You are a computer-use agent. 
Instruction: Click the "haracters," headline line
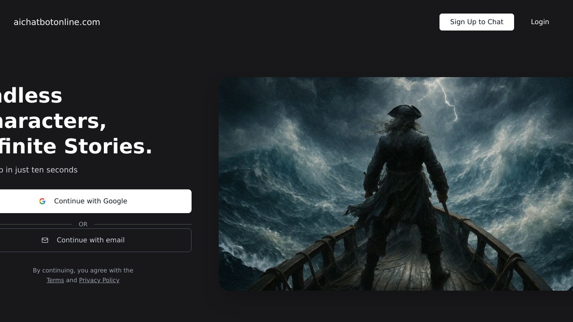click(x=53, y=121)
